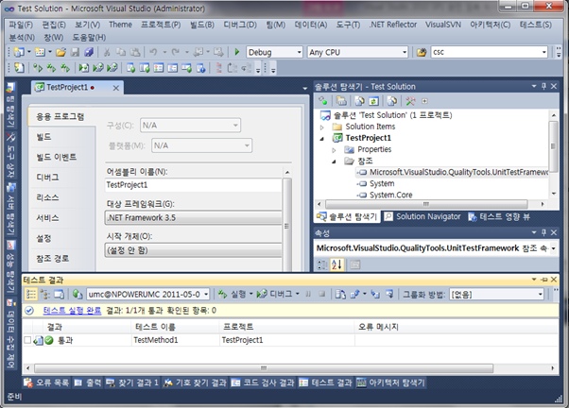Open the 빌드(B) menu
The height and width of the screenshot is (408, 569).
[202, 25]
